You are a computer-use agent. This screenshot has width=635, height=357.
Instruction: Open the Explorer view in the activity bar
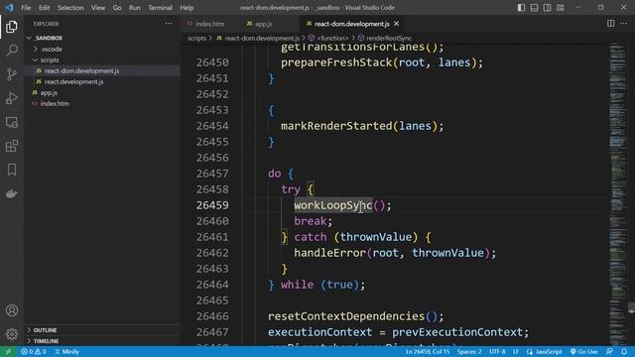(11, 27)
